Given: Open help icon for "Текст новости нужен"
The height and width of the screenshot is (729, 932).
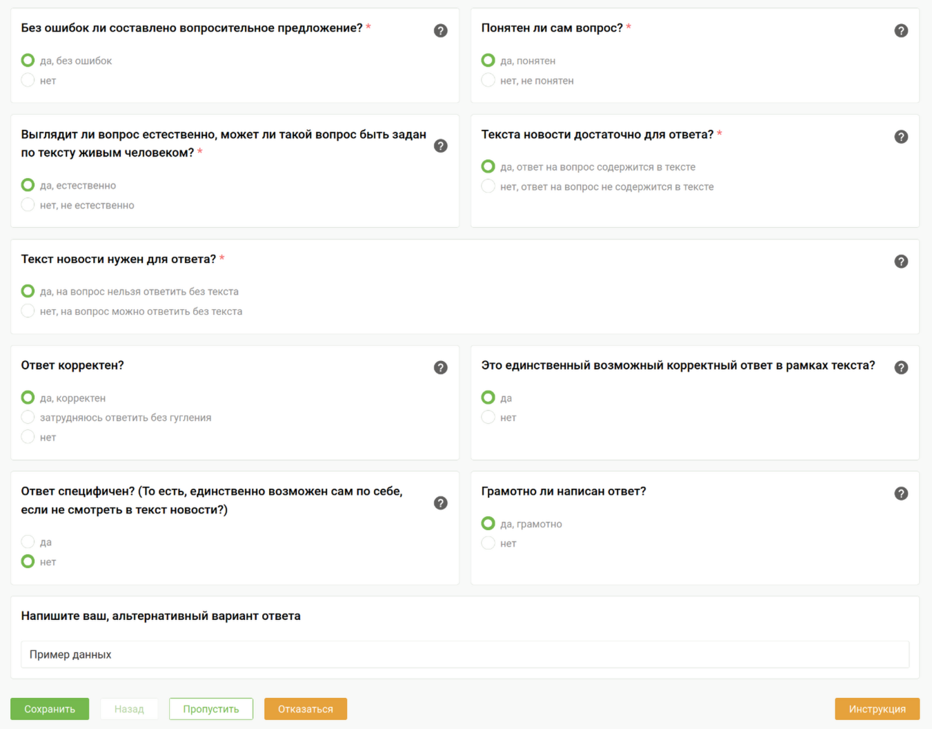Looking at the screenshot, I should [901, 262].
